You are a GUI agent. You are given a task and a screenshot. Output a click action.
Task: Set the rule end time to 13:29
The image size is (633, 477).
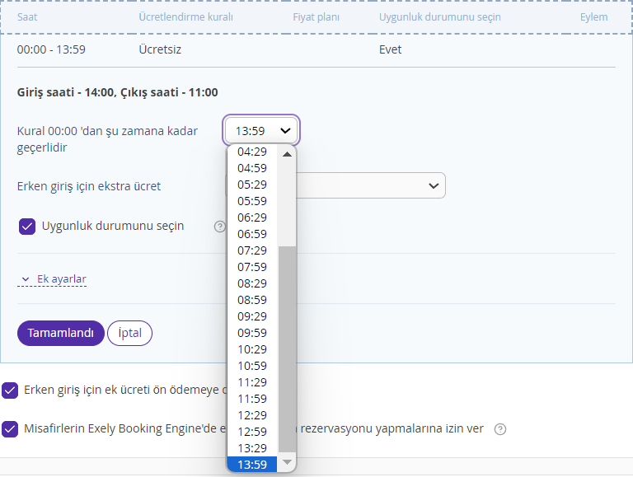click(252, 448)
